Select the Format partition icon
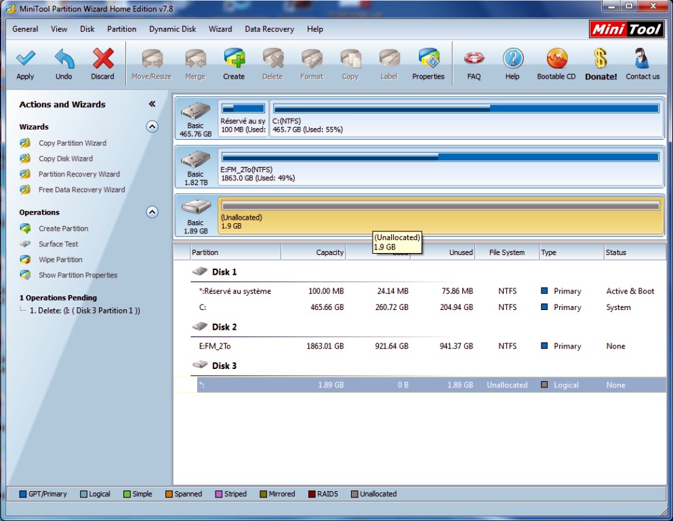 click(x=312, y=59)
